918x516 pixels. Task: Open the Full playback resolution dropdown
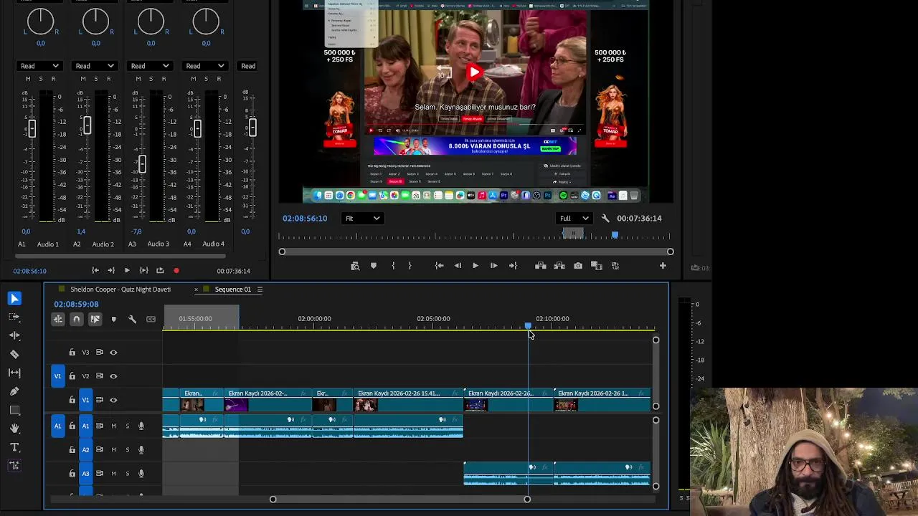point(574,219)
